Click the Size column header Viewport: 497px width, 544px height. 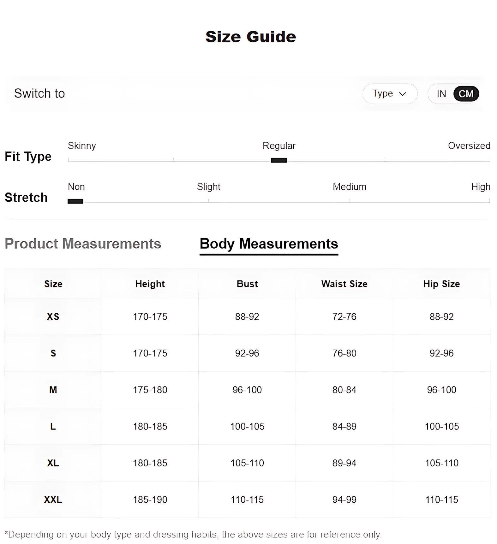(53, 284)
